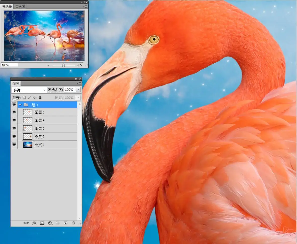Click the navigator preview thumbnail
Viewport: 297px width, 244px height.
click(x=44, y=36)
